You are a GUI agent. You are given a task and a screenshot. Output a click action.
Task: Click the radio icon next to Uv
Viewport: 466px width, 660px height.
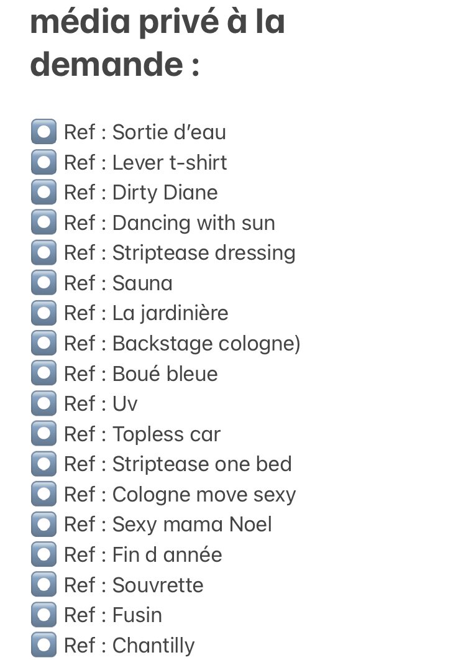[43, 403]
